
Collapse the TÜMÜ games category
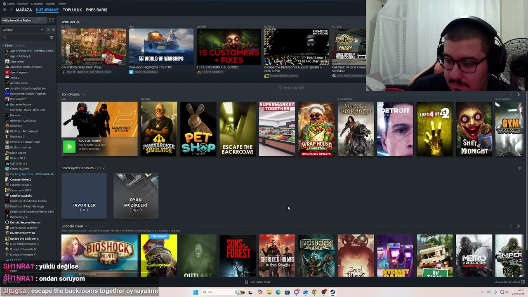tap(3, 45)
